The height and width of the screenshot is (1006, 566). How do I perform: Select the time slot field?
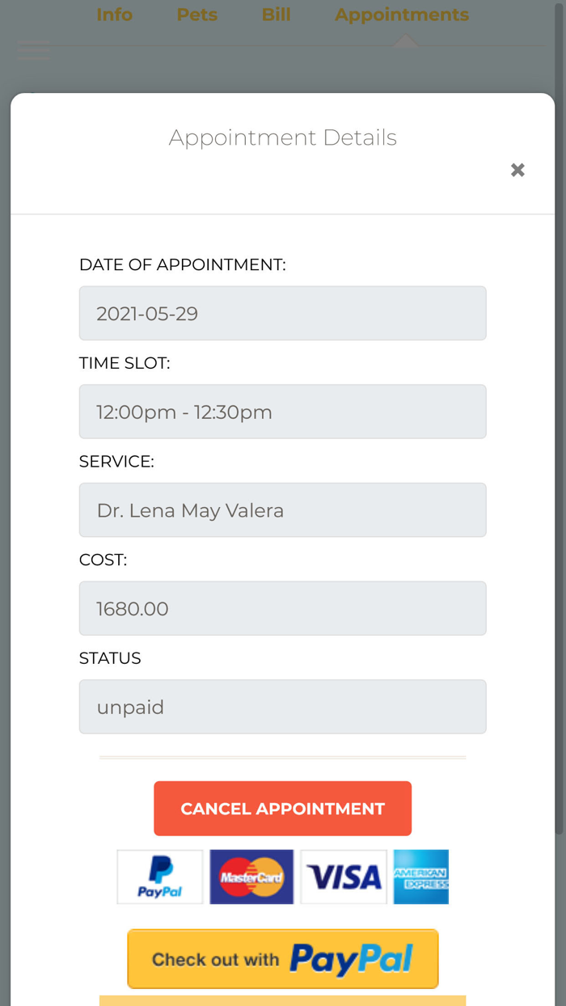282,412
